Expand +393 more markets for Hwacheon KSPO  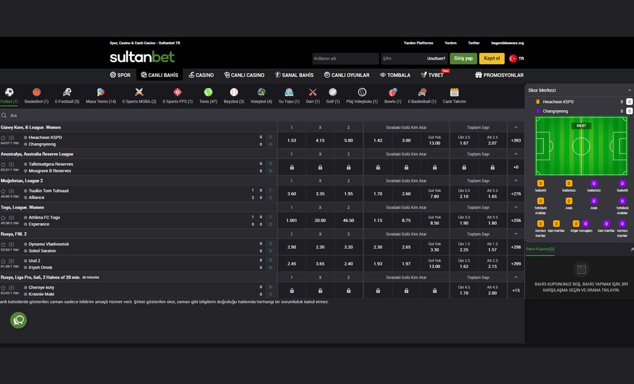point(516,141)
